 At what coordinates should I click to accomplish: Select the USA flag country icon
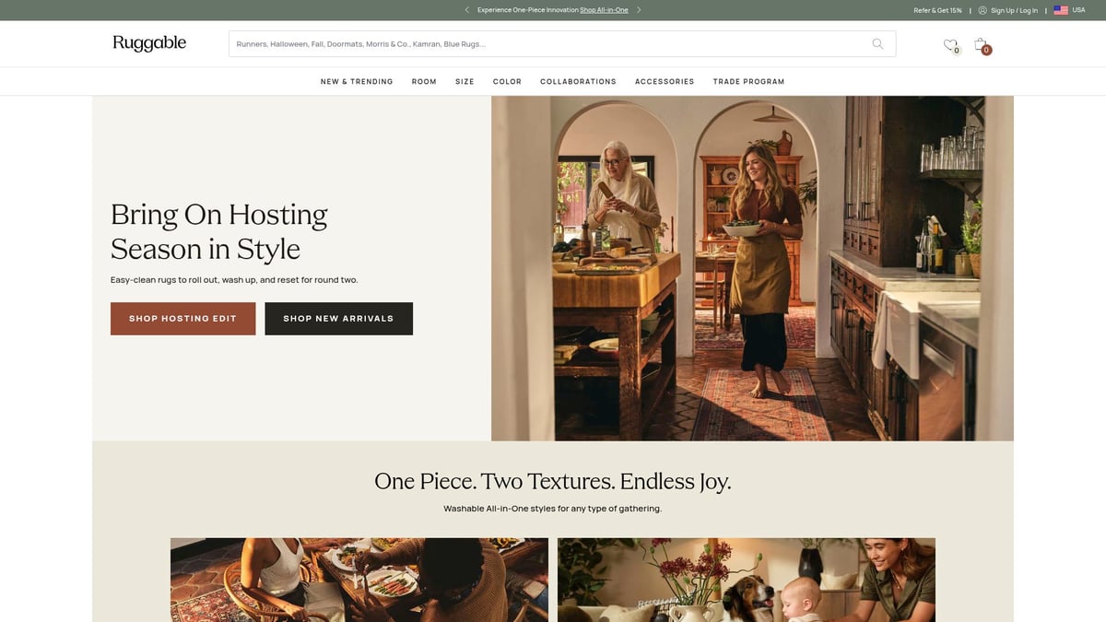tap(1061, 10)
